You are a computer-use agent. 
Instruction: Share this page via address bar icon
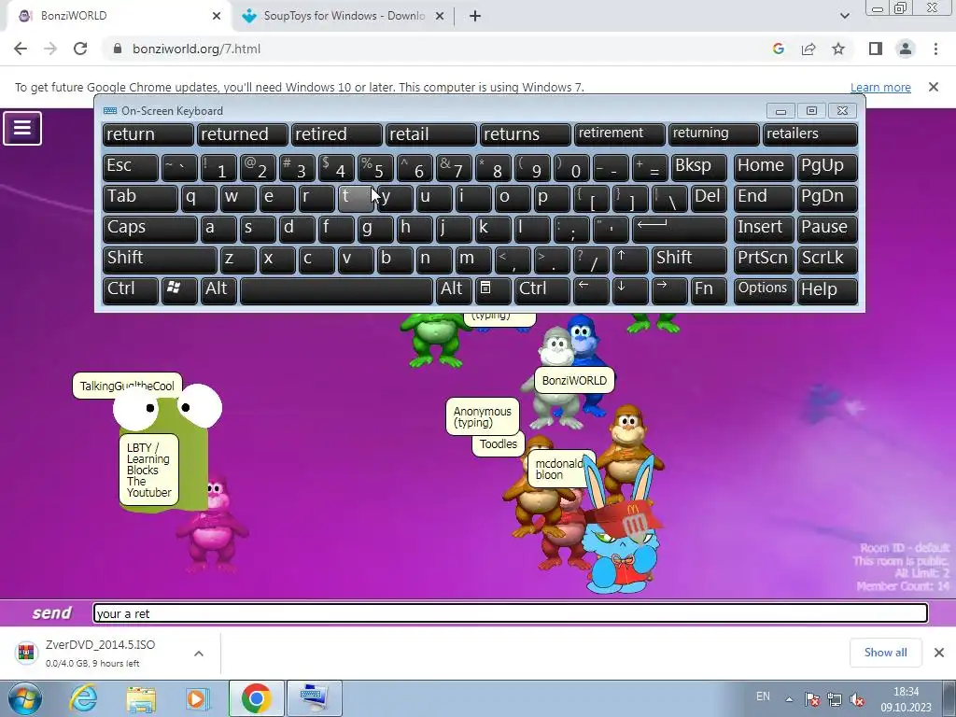coord(808,49)
